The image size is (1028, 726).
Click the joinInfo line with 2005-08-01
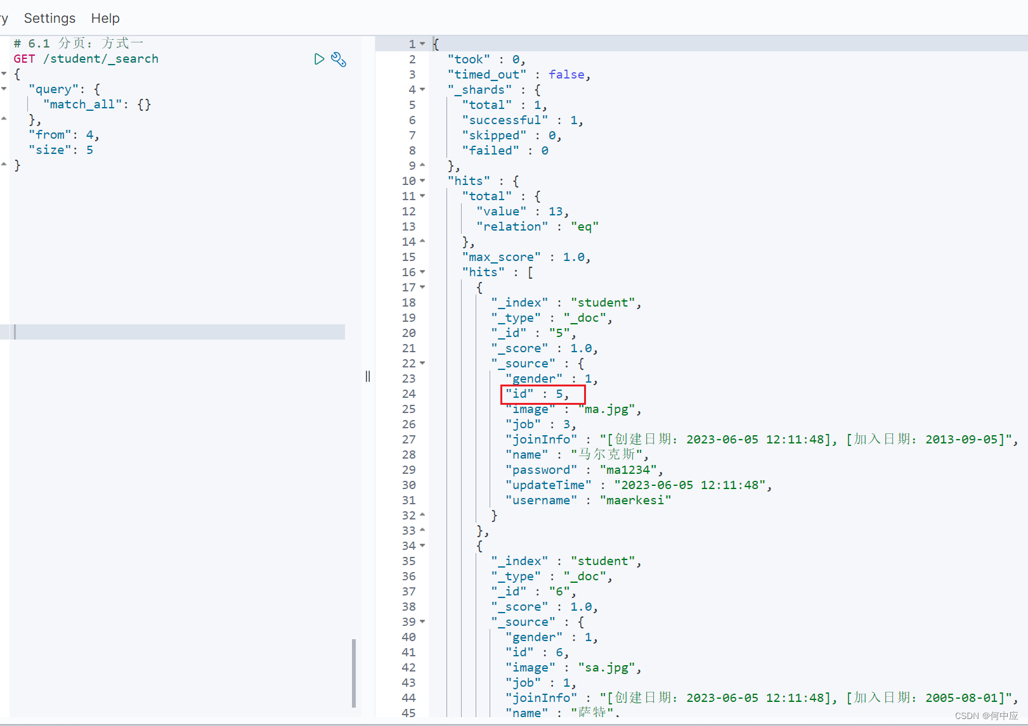(762, 697)
